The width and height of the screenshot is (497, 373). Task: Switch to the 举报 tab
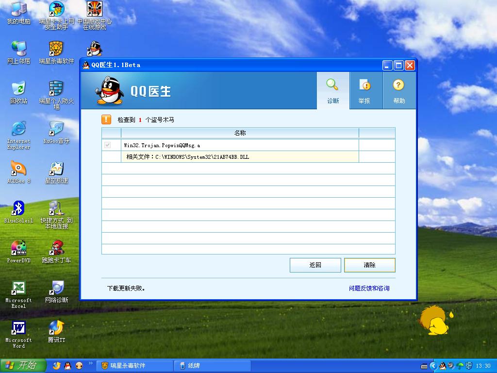(366, 91)
